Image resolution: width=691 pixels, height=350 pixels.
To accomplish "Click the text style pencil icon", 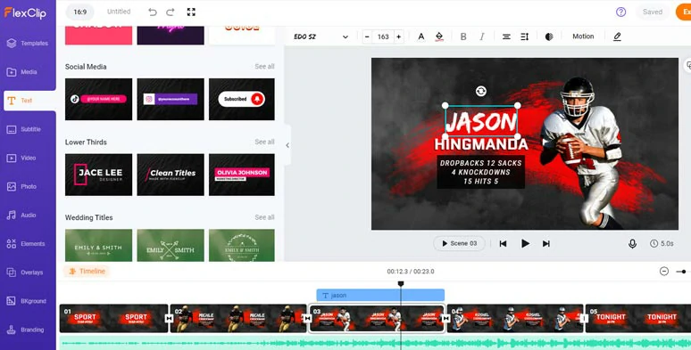I will click(617, 37).
